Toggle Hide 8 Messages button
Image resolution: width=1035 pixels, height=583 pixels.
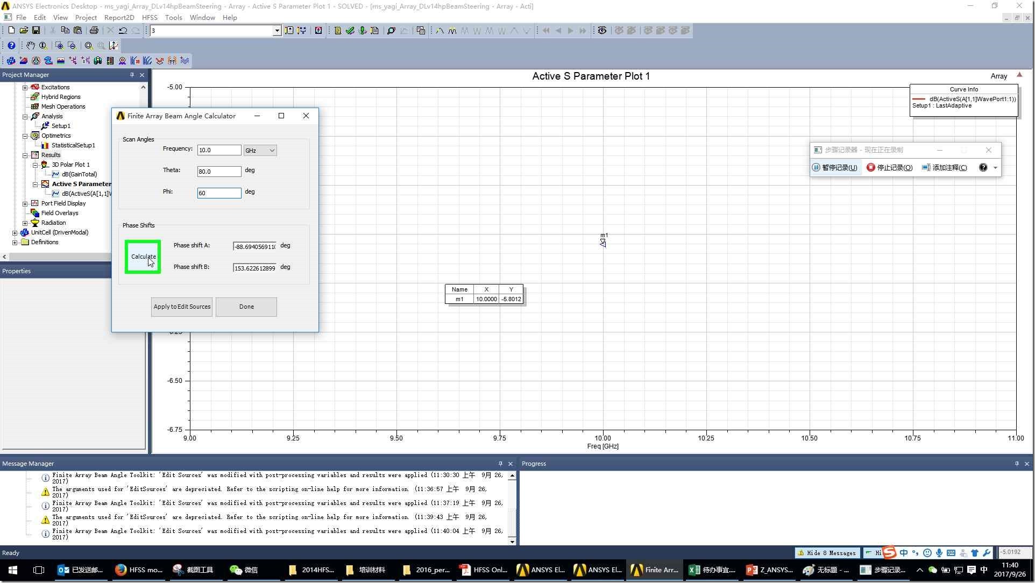tap(827, 553)
